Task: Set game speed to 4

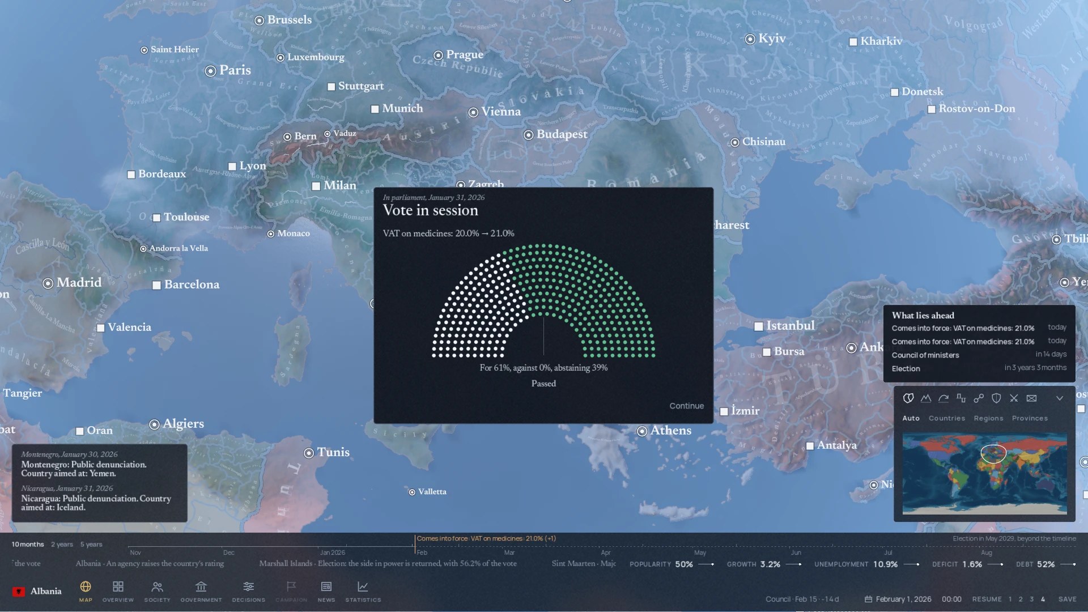Action: point(1043,599)
